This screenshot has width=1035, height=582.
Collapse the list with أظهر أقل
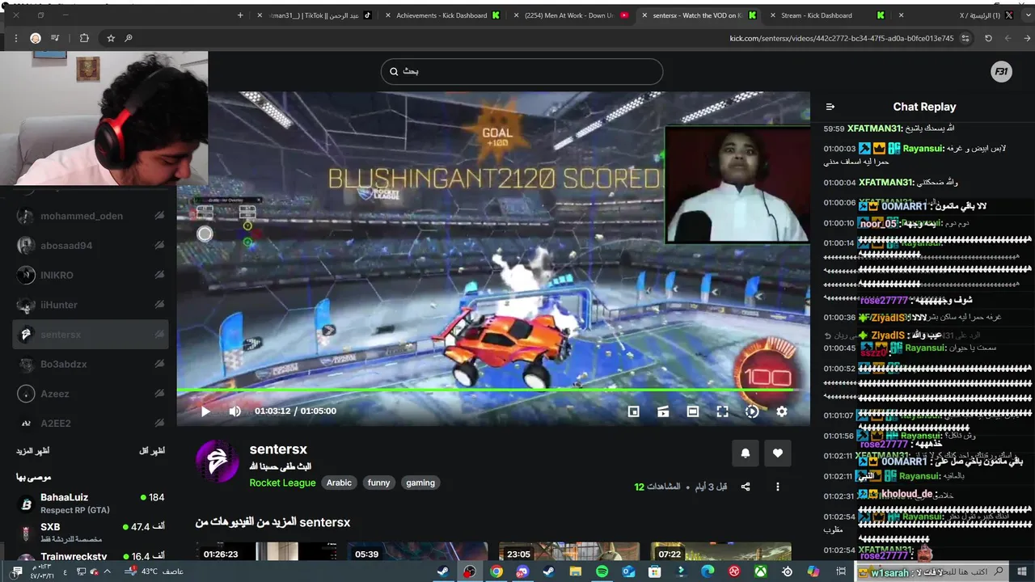pyautogui.click(x=152, y=451)
